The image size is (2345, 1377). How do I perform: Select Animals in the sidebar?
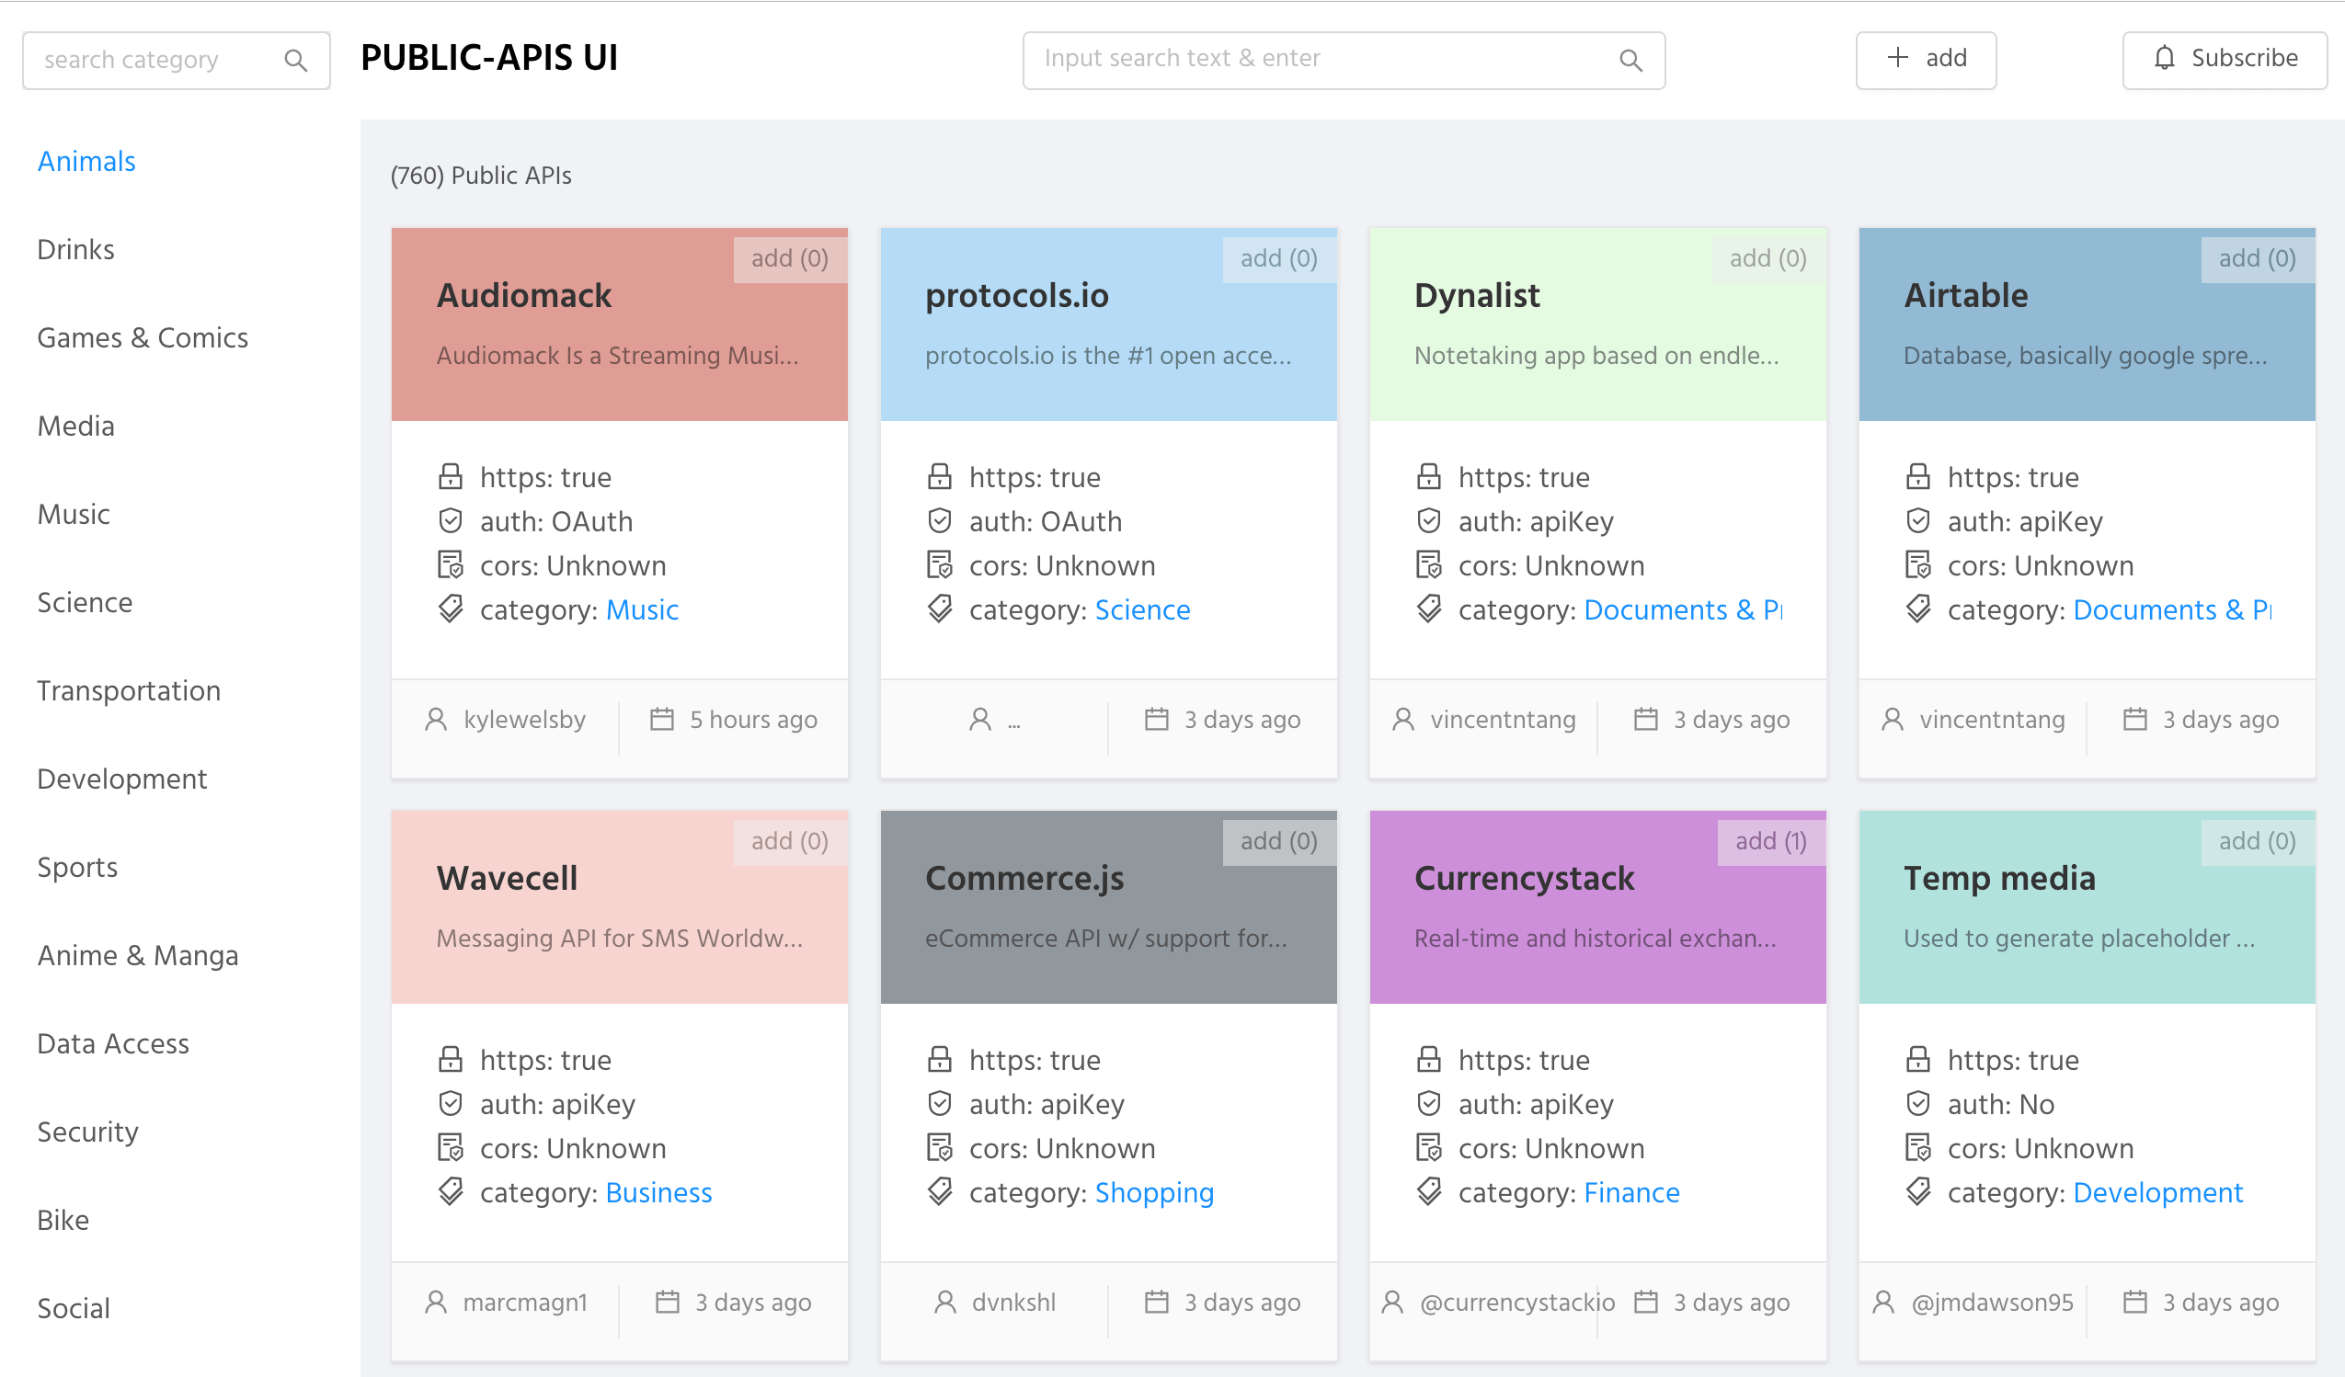tap(86, 162)
